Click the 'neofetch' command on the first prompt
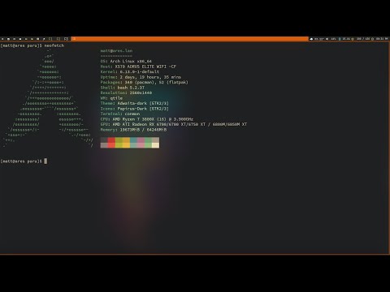This screenshot has width=390, height=292. [x=54, y=45]
